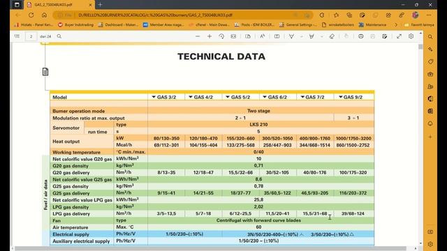Open the Dashboard bookmark
Image resolution: width=447 pixels, height=251 pixels.
118,25
